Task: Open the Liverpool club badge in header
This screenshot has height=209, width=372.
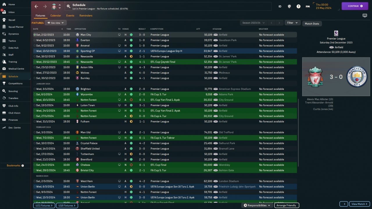Action: 54,6
